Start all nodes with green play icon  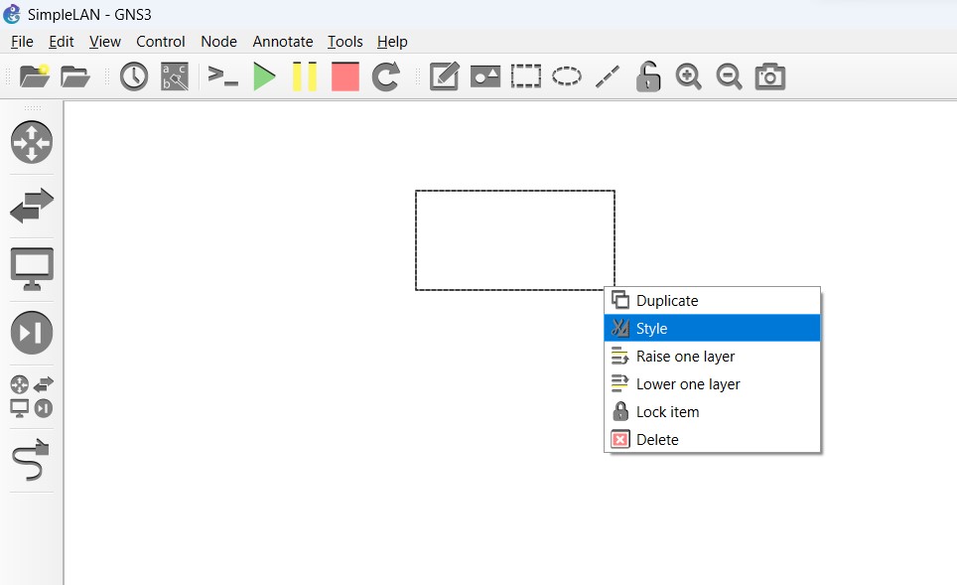[x=264, y=76]
